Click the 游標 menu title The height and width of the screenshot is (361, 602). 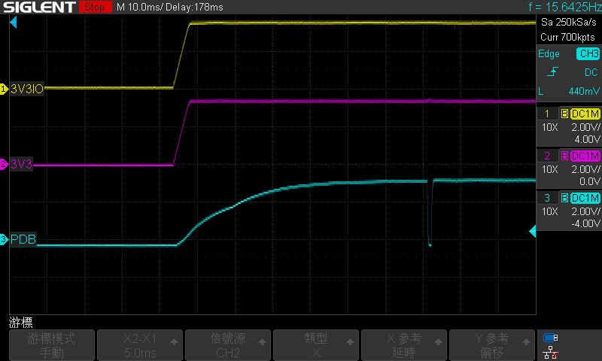coord(21,322)
